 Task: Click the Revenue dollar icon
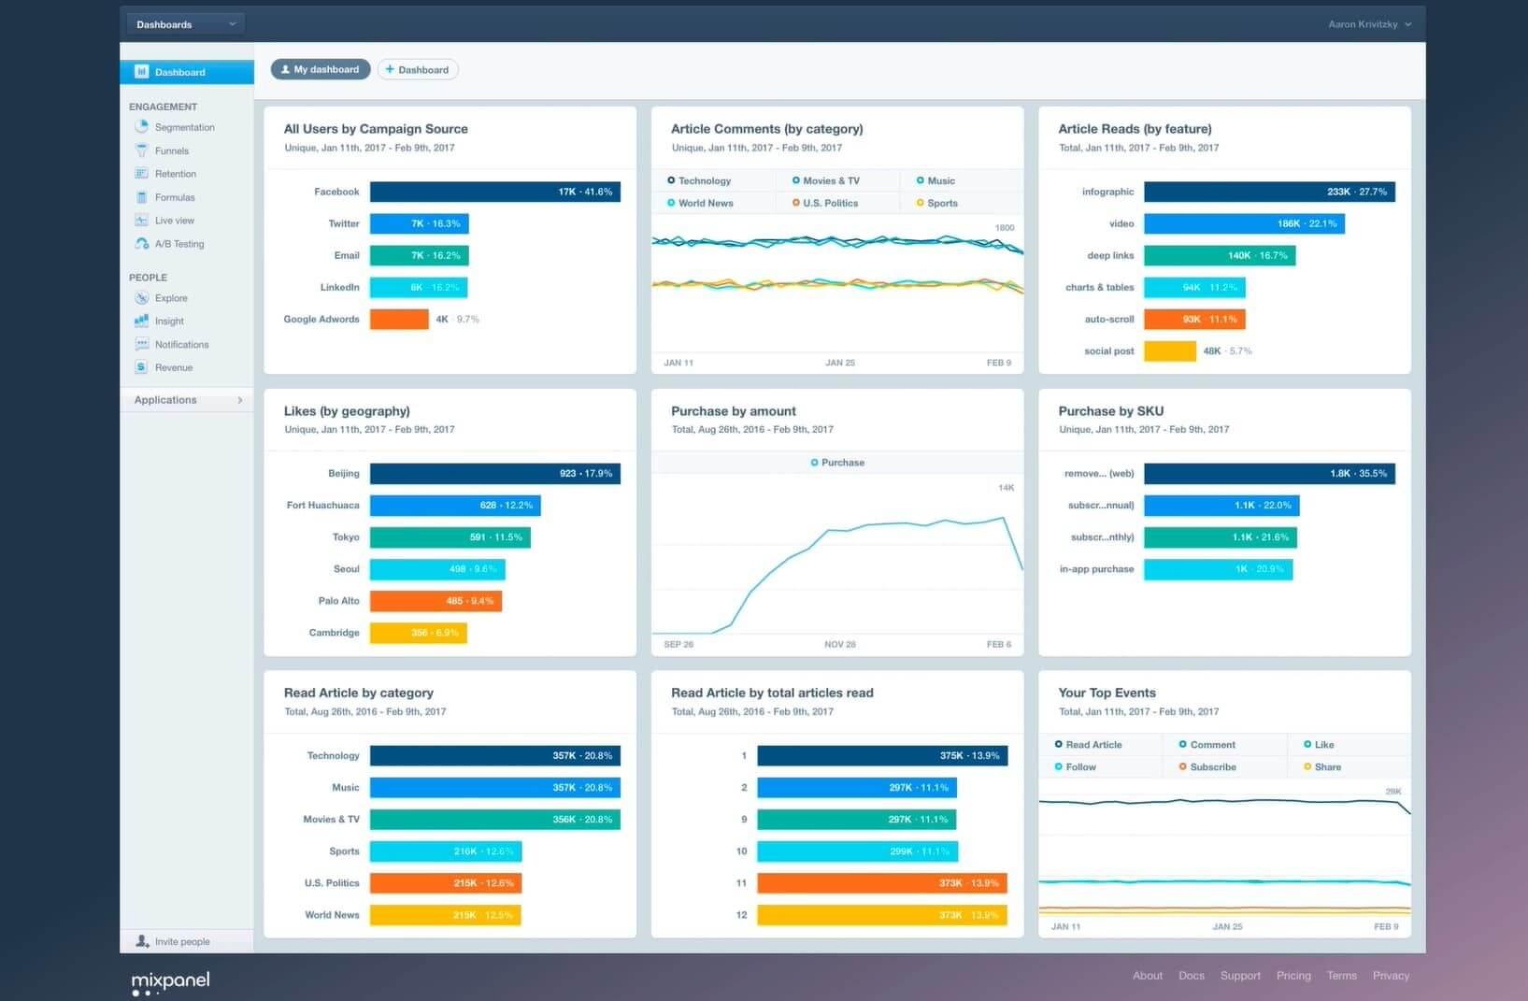[x=142, y=367]
